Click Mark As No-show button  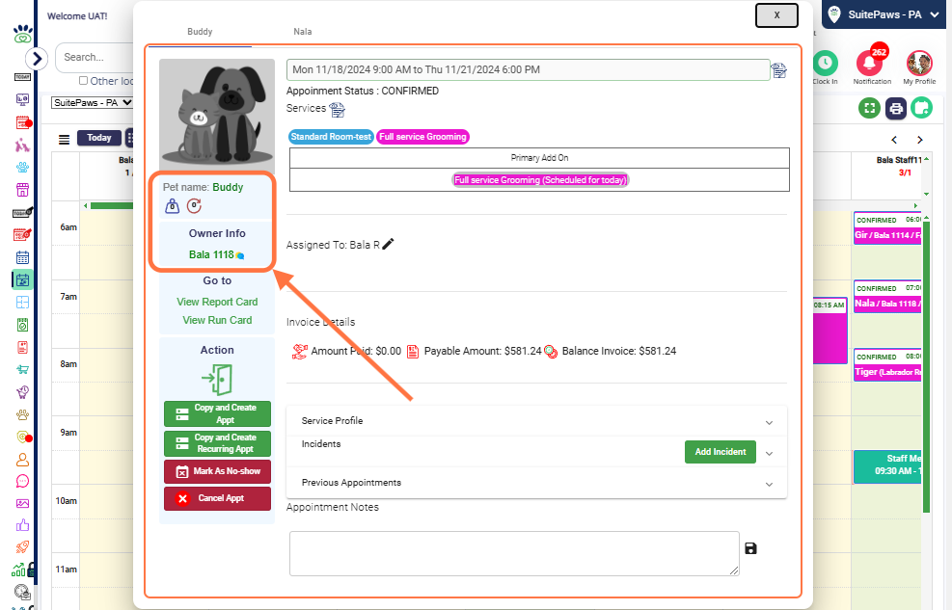pos(217,471)
